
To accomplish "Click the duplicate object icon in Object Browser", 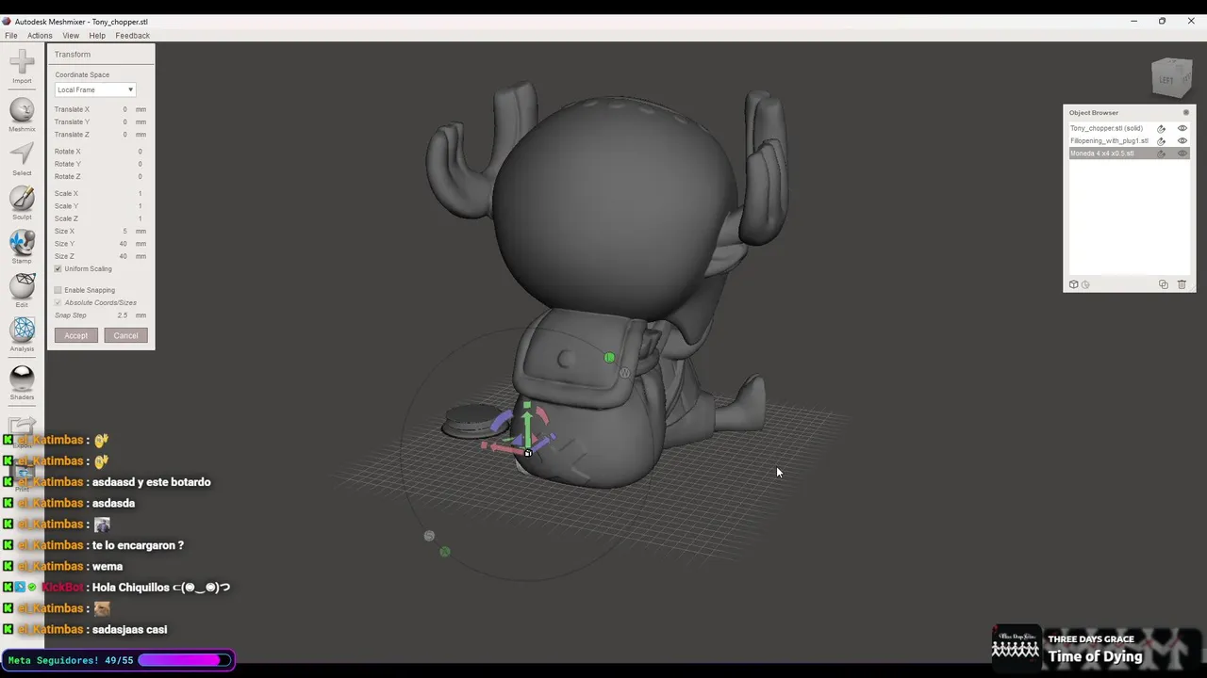I will (1163, 284).
